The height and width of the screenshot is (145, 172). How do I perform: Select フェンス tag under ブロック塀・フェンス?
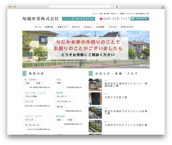pos(29,101)
